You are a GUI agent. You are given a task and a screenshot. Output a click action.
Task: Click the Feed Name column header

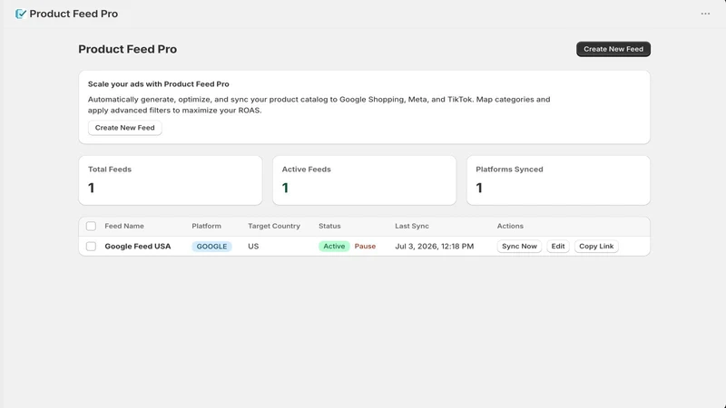click(x=124, y=226)
